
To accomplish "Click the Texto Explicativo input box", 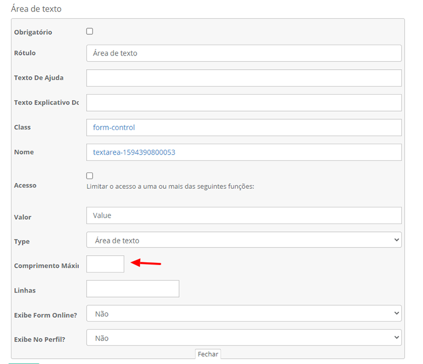I will click(243, 103).
